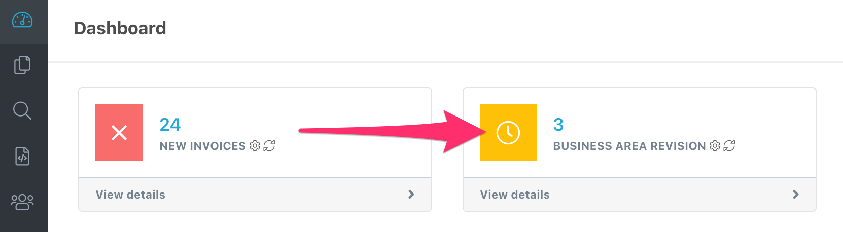This screenshot has height=232, width=843.
Task: View details for Business Area Revision
Action: [515, 195]
